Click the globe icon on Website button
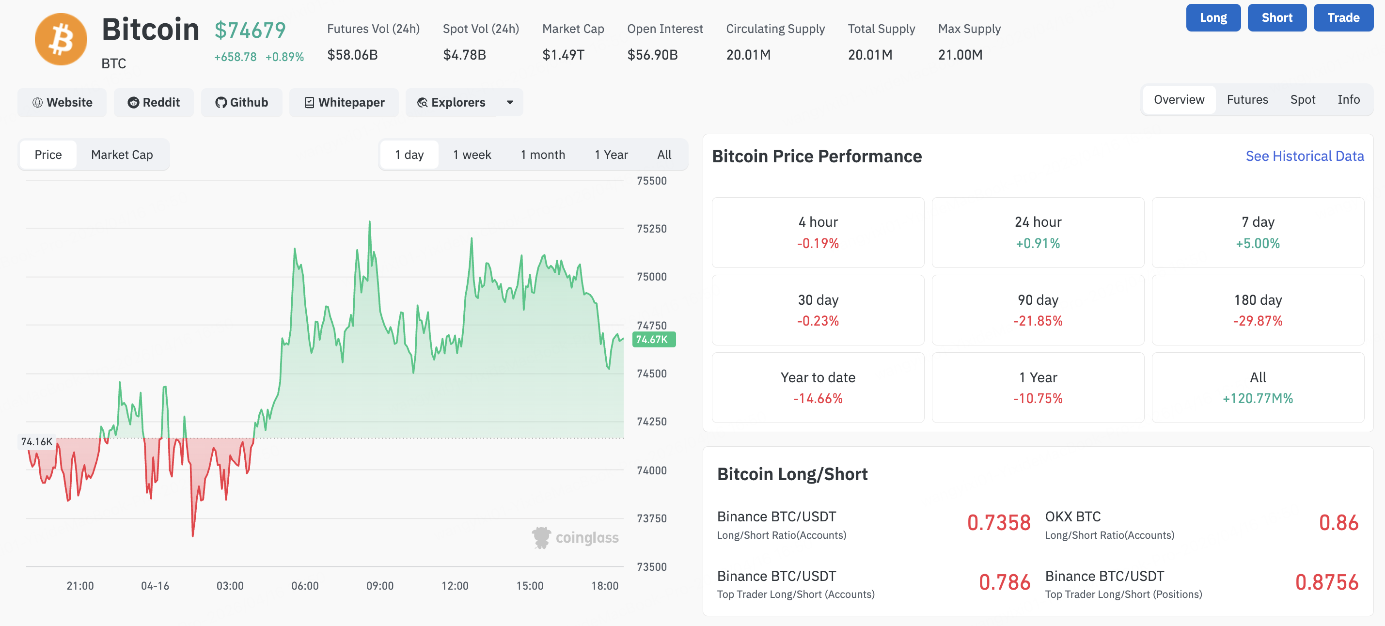Image resolution: width=1385 pixels, height=626 pixels. click(37, 103)
